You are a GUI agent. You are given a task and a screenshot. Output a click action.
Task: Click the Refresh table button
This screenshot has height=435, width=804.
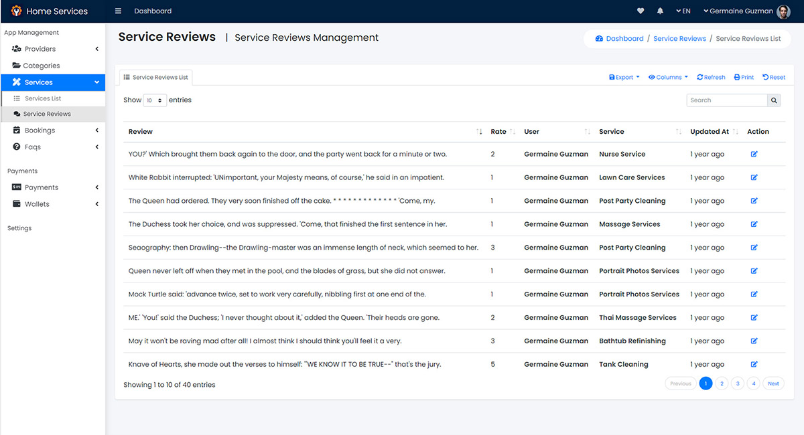(x=711, y=78)
